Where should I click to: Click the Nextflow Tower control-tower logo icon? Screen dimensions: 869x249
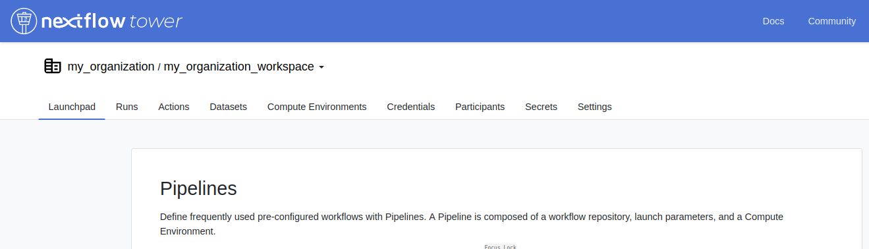(24, 21)
